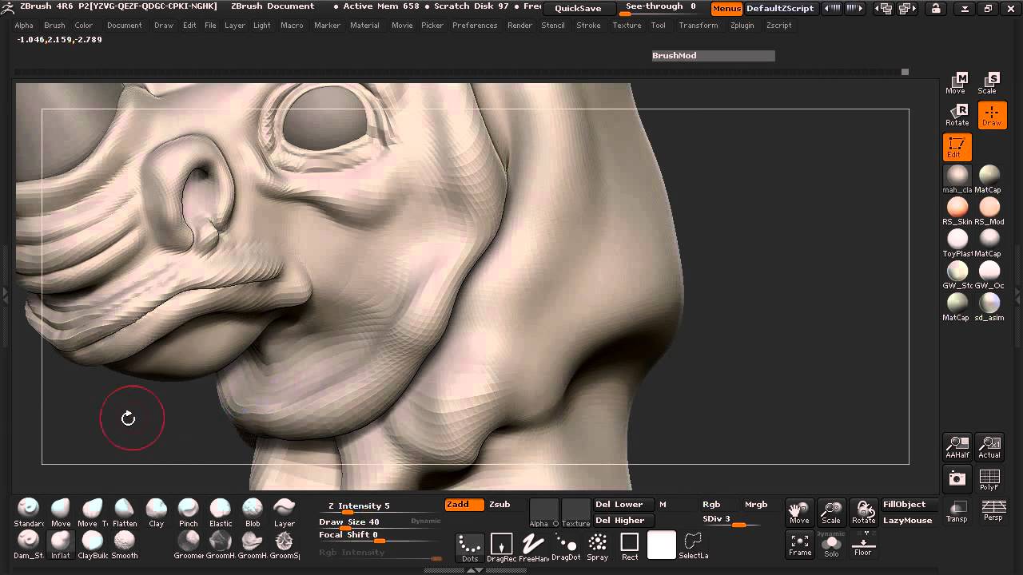Screen dimensions: 1023x575
Task: Open the Material menu
Action: 364,26
